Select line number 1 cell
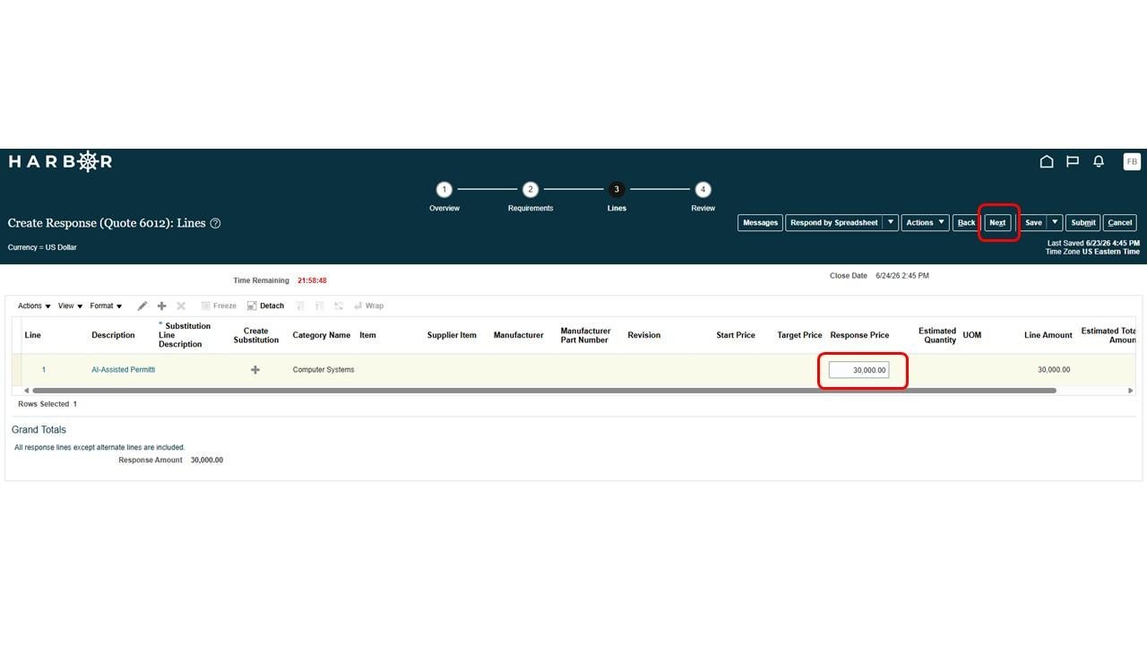The image size is (1147, 645). (43, 370)
